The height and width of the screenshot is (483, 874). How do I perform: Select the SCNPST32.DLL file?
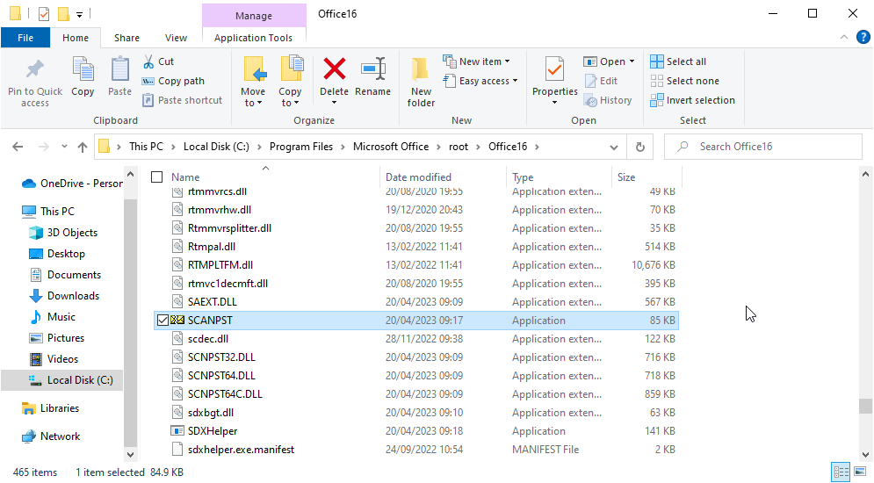click(x=222, y=357)
